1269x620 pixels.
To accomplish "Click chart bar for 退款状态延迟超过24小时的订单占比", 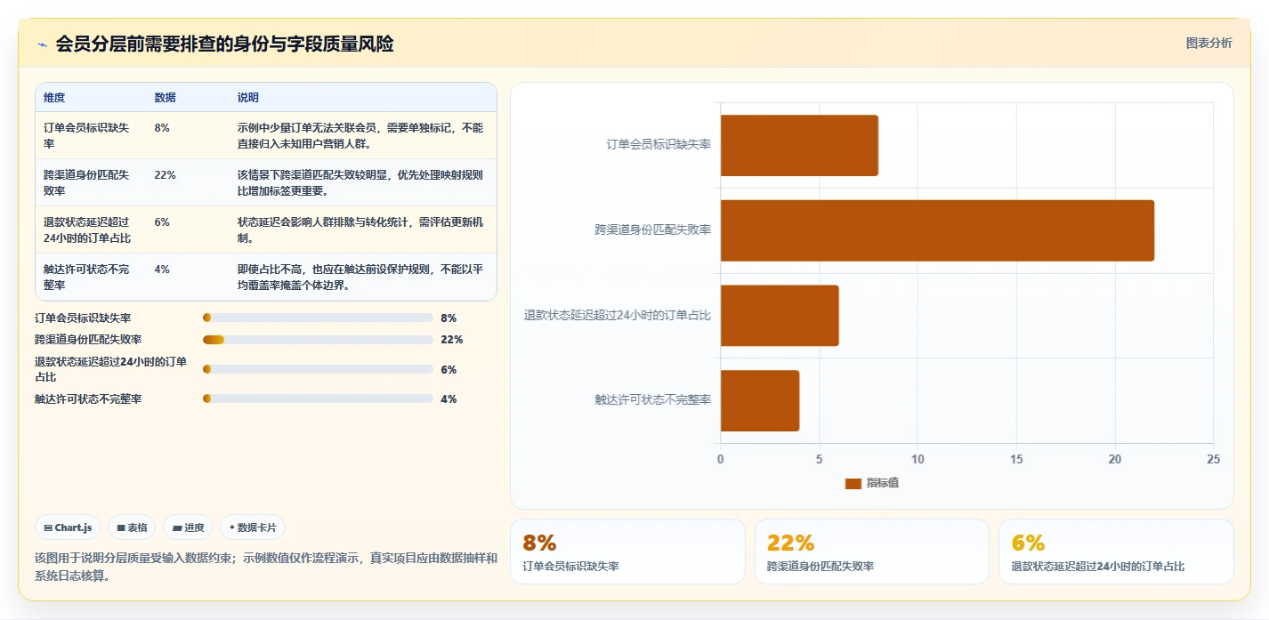I will [x=780, y=315].
